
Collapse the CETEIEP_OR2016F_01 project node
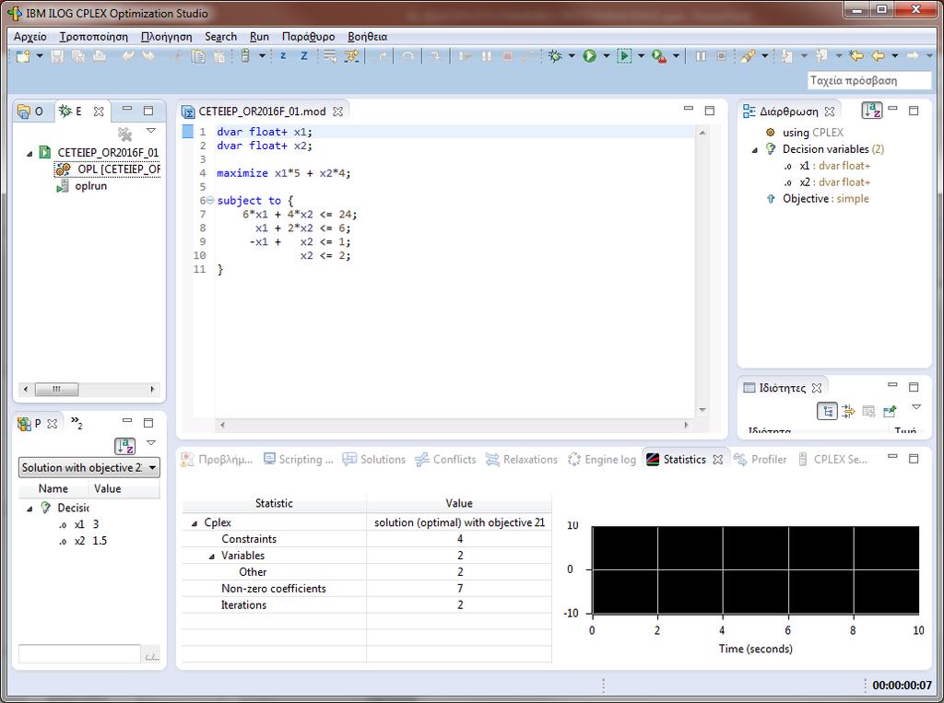coord(30,154)
